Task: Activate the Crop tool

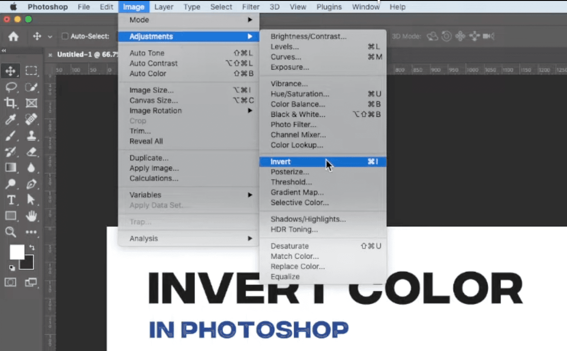Action: point(10,103)
